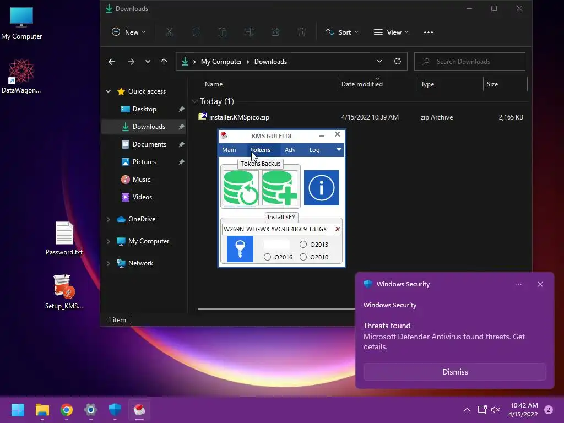Sort by the Name column header
The width and height of the screenshot is (564, 423).
point(214,84)
